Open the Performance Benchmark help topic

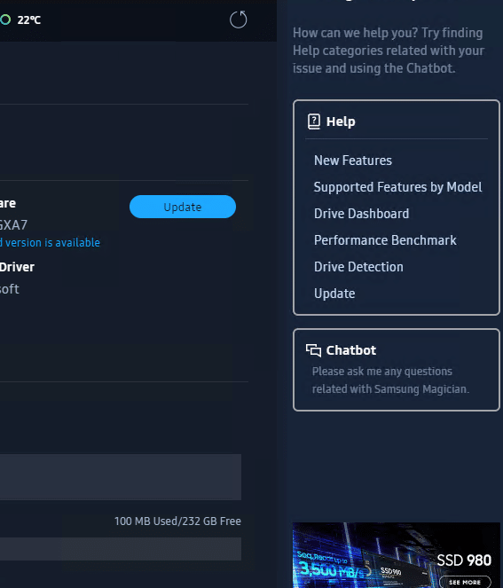tap(386, 240)
